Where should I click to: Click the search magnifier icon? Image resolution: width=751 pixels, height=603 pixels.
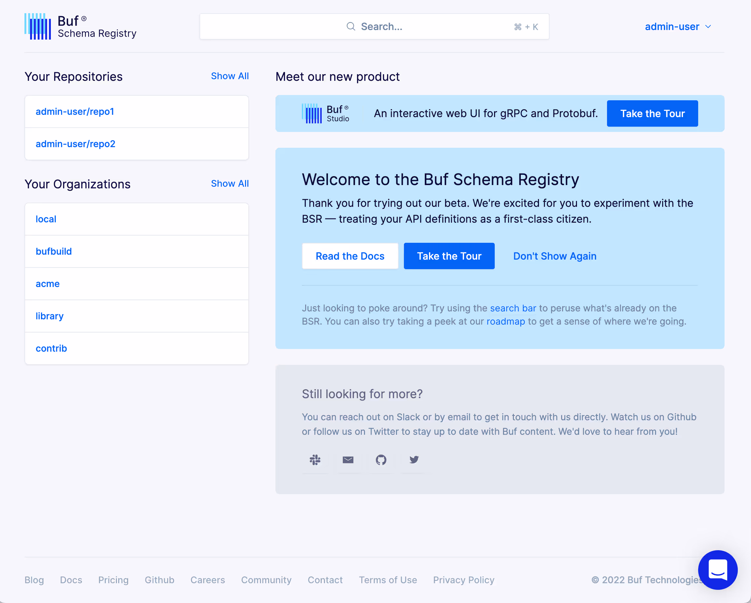coord(351,26)
